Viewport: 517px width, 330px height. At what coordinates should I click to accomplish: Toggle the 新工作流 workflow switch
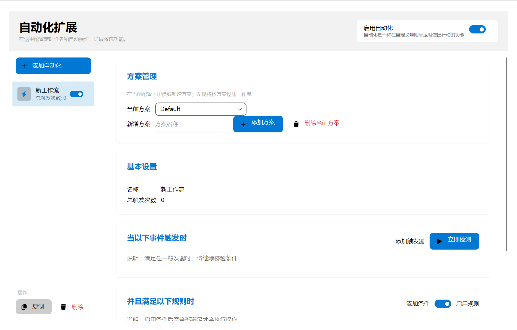[x=77, y=94]
